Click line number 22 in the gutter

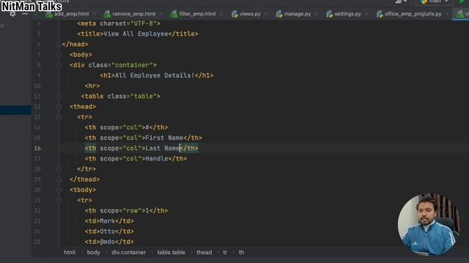tap(37, 210)
